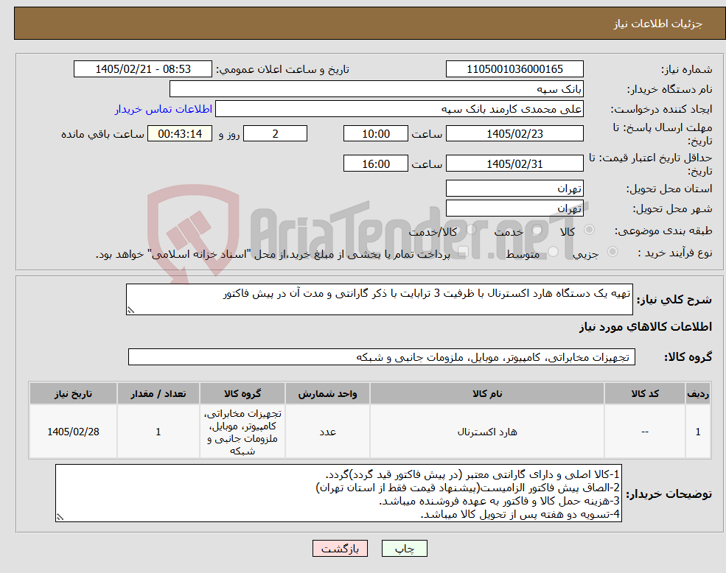
Task: Click the گروه کالا column header
Action: tap(242, 394)
